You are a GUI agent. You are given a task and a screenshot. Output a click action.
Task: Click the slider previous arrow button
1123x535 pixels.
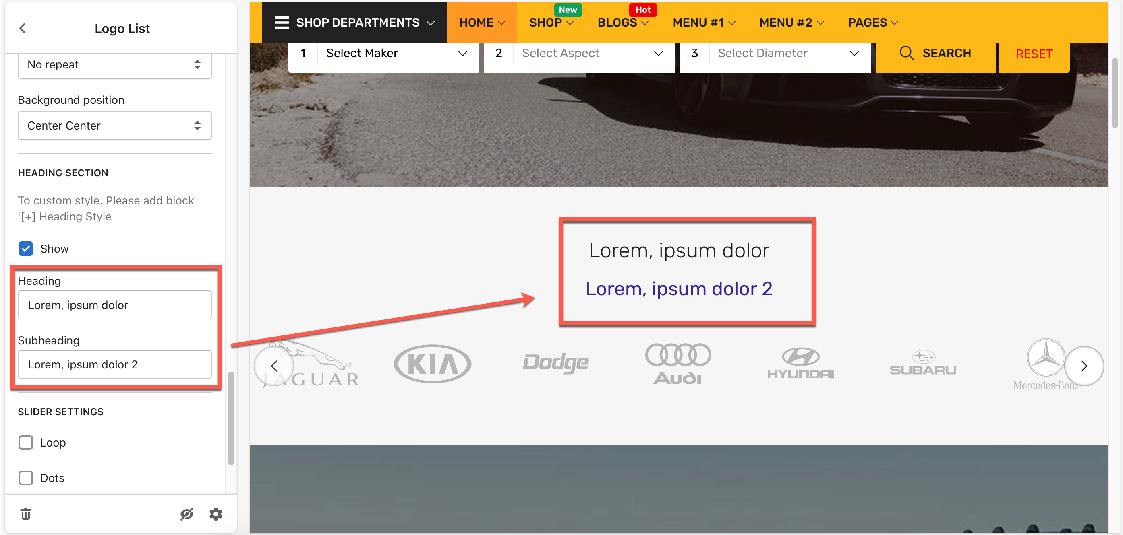coord(274,366)
